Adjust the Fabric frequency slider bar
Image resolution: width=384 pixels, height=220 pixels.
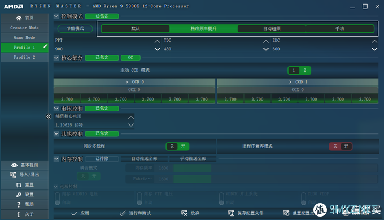click(x=276, y=179)
